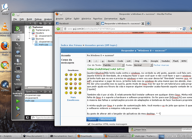This screenshot has width=192, height=139.
Task: Open Arquivo menu in Firefox
Action: point(60,19)
